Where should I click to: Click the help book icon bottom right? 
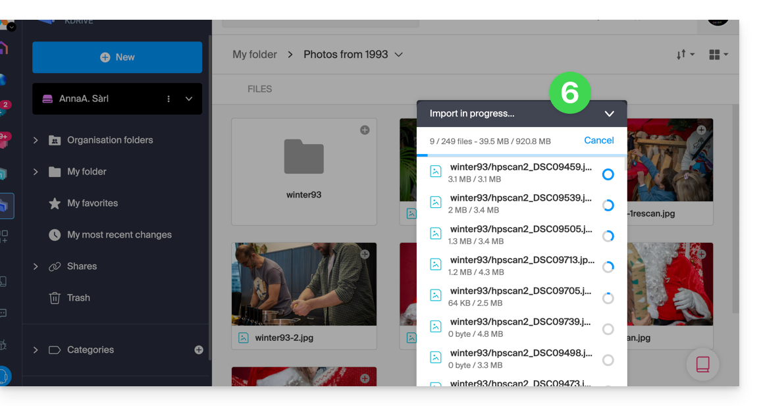pos(702,364)
